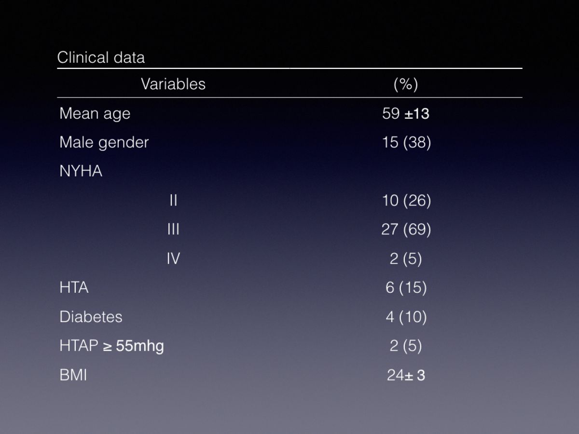Click the 'Male gender' row label

104,143
